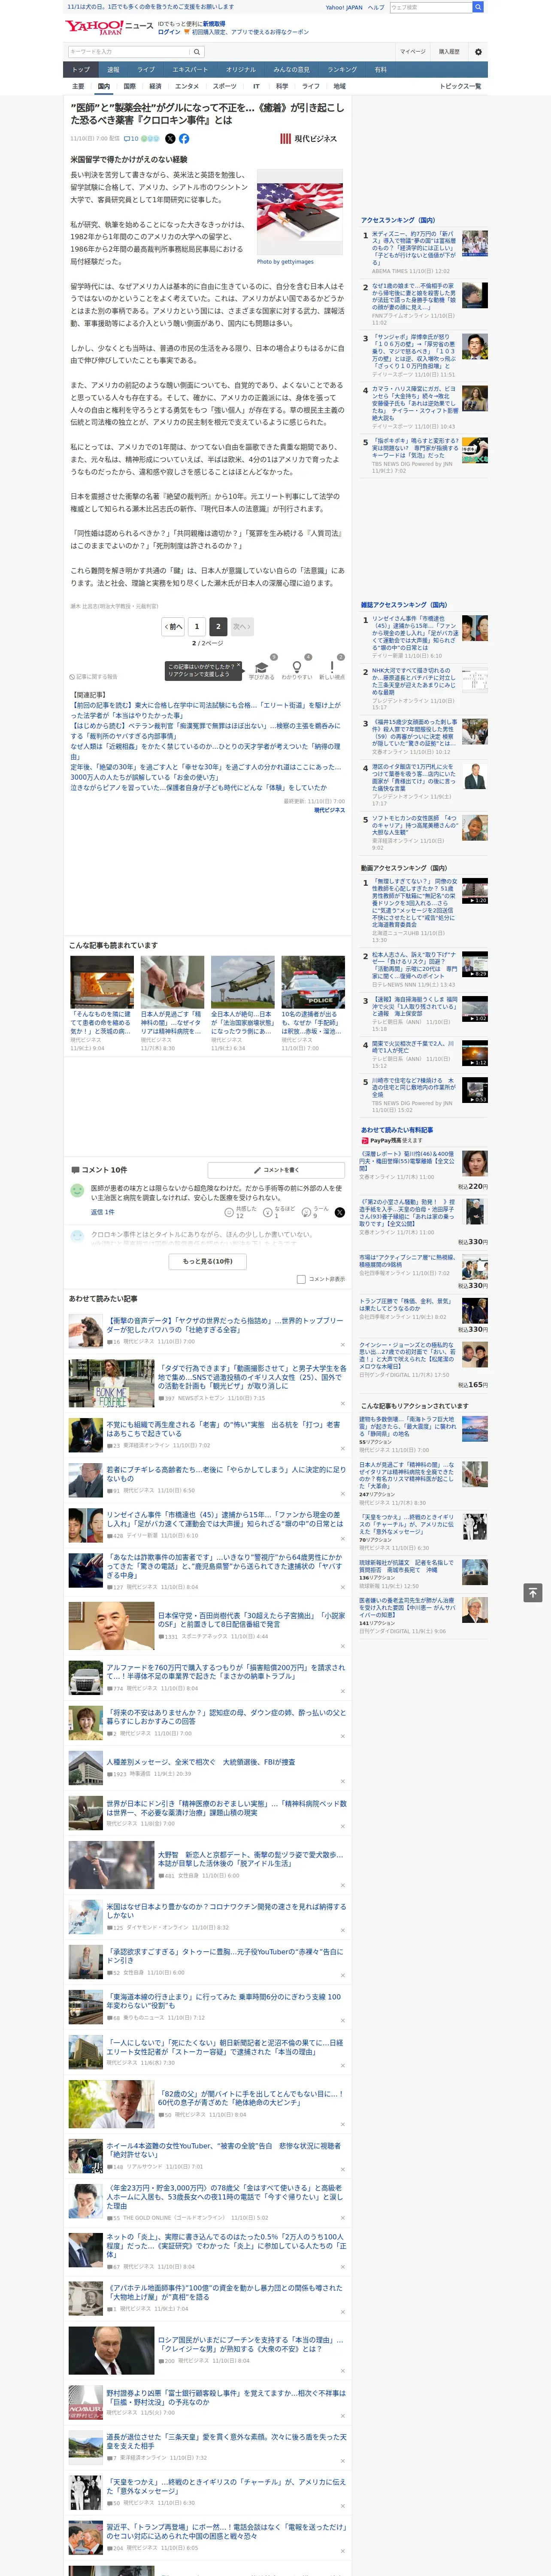Click the ログイン link
The image size is (551, 2576).
(169, 32)
